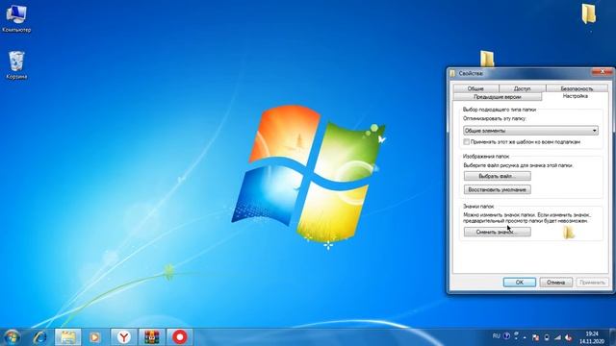
Task: Open the Action Center flag icon
Action: click(x=535, y=337)
